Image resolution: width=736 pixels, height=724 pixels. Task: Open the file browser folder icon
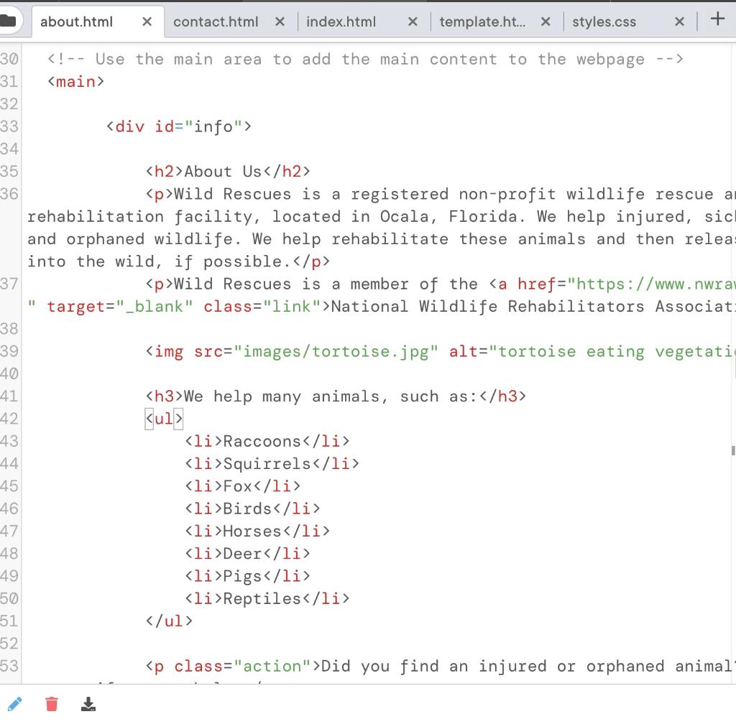click(x=8, y=21)
